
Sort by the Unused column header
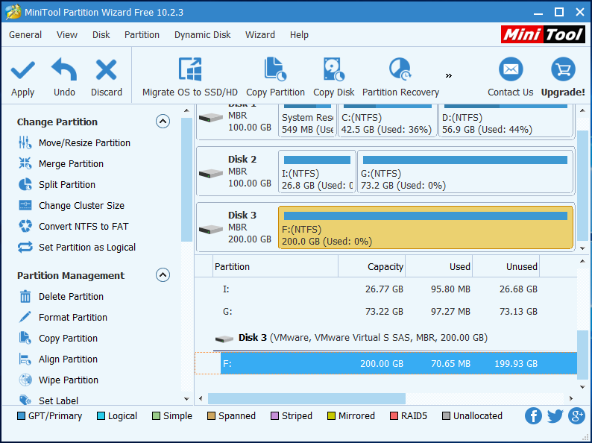(x=506, y=267)
